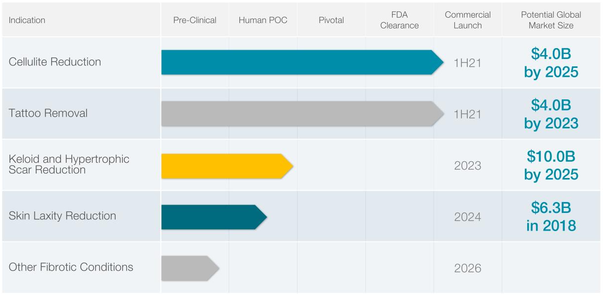Select the $6.3B in 2018 market value

pos(551,216)
